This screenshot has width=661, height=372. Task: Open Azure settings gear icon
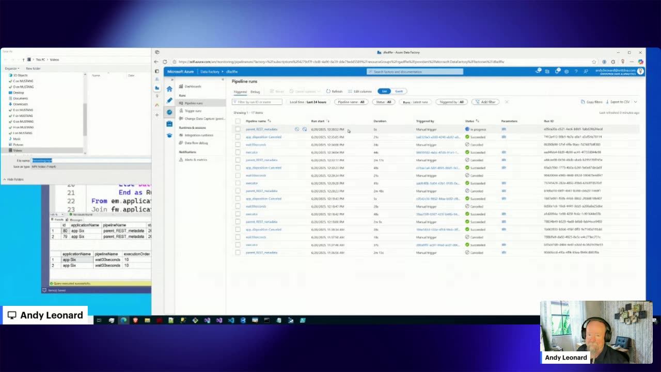coord(566,71)
